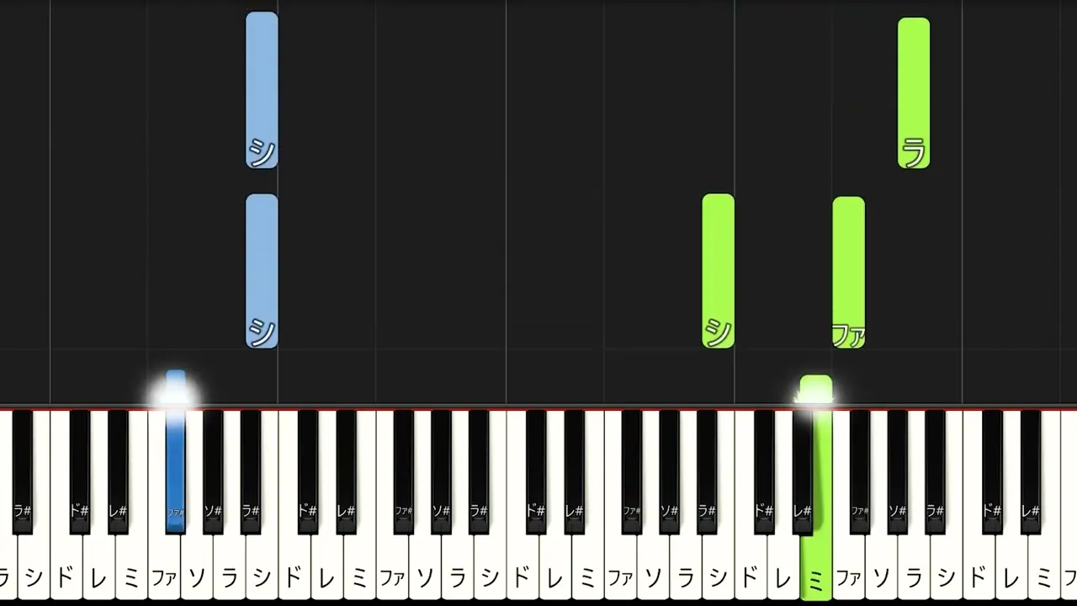This screenshot has width=1077, height=606.
Task: Tap white ソ key right of blue ファ#
Action: (197, 572)
